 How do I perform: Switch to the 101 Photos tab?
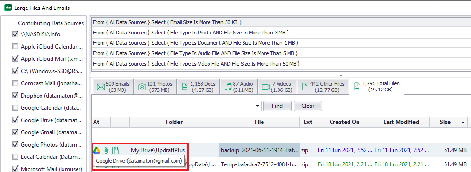(x=155, y=87)
